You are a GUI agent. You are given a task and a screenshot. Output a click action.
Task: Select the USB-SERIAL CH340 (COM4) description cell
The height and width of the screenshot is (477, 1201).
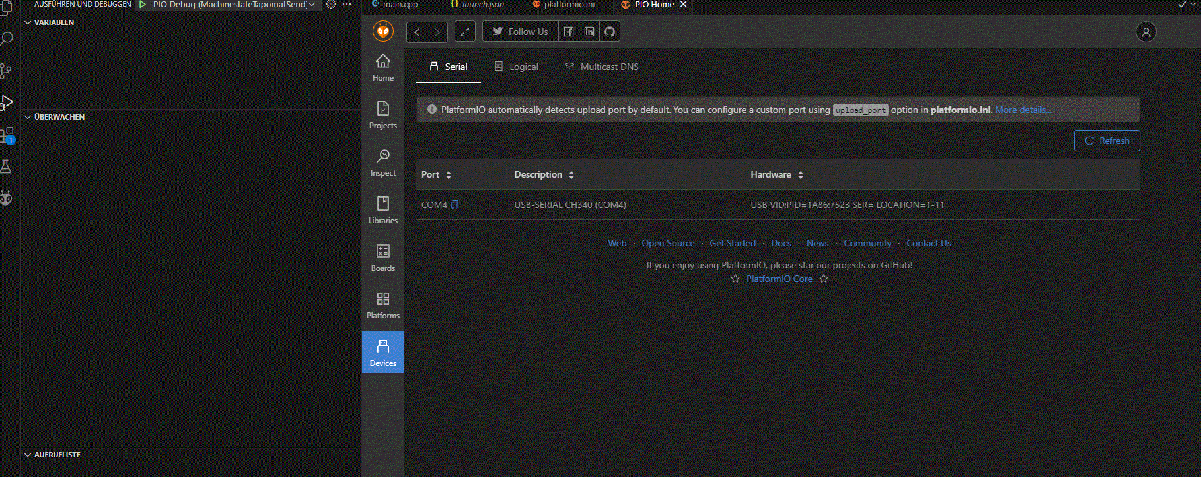coord(570,205)
